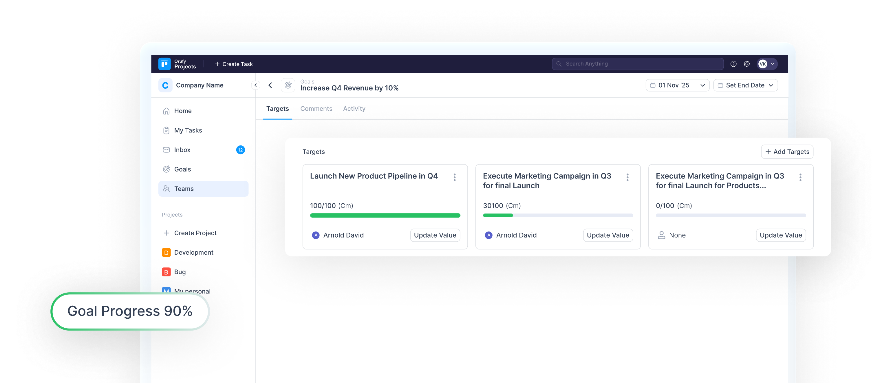Click Update Value on Launch New Product card
882x383 pixels.
pyautogui.click(x=435, y=235)
